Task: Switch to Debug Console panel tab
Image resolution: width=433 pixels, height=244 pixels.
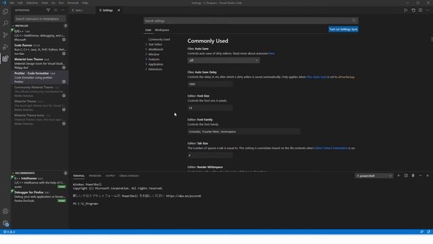Action: pyautogui.click(x=129, y=176)
